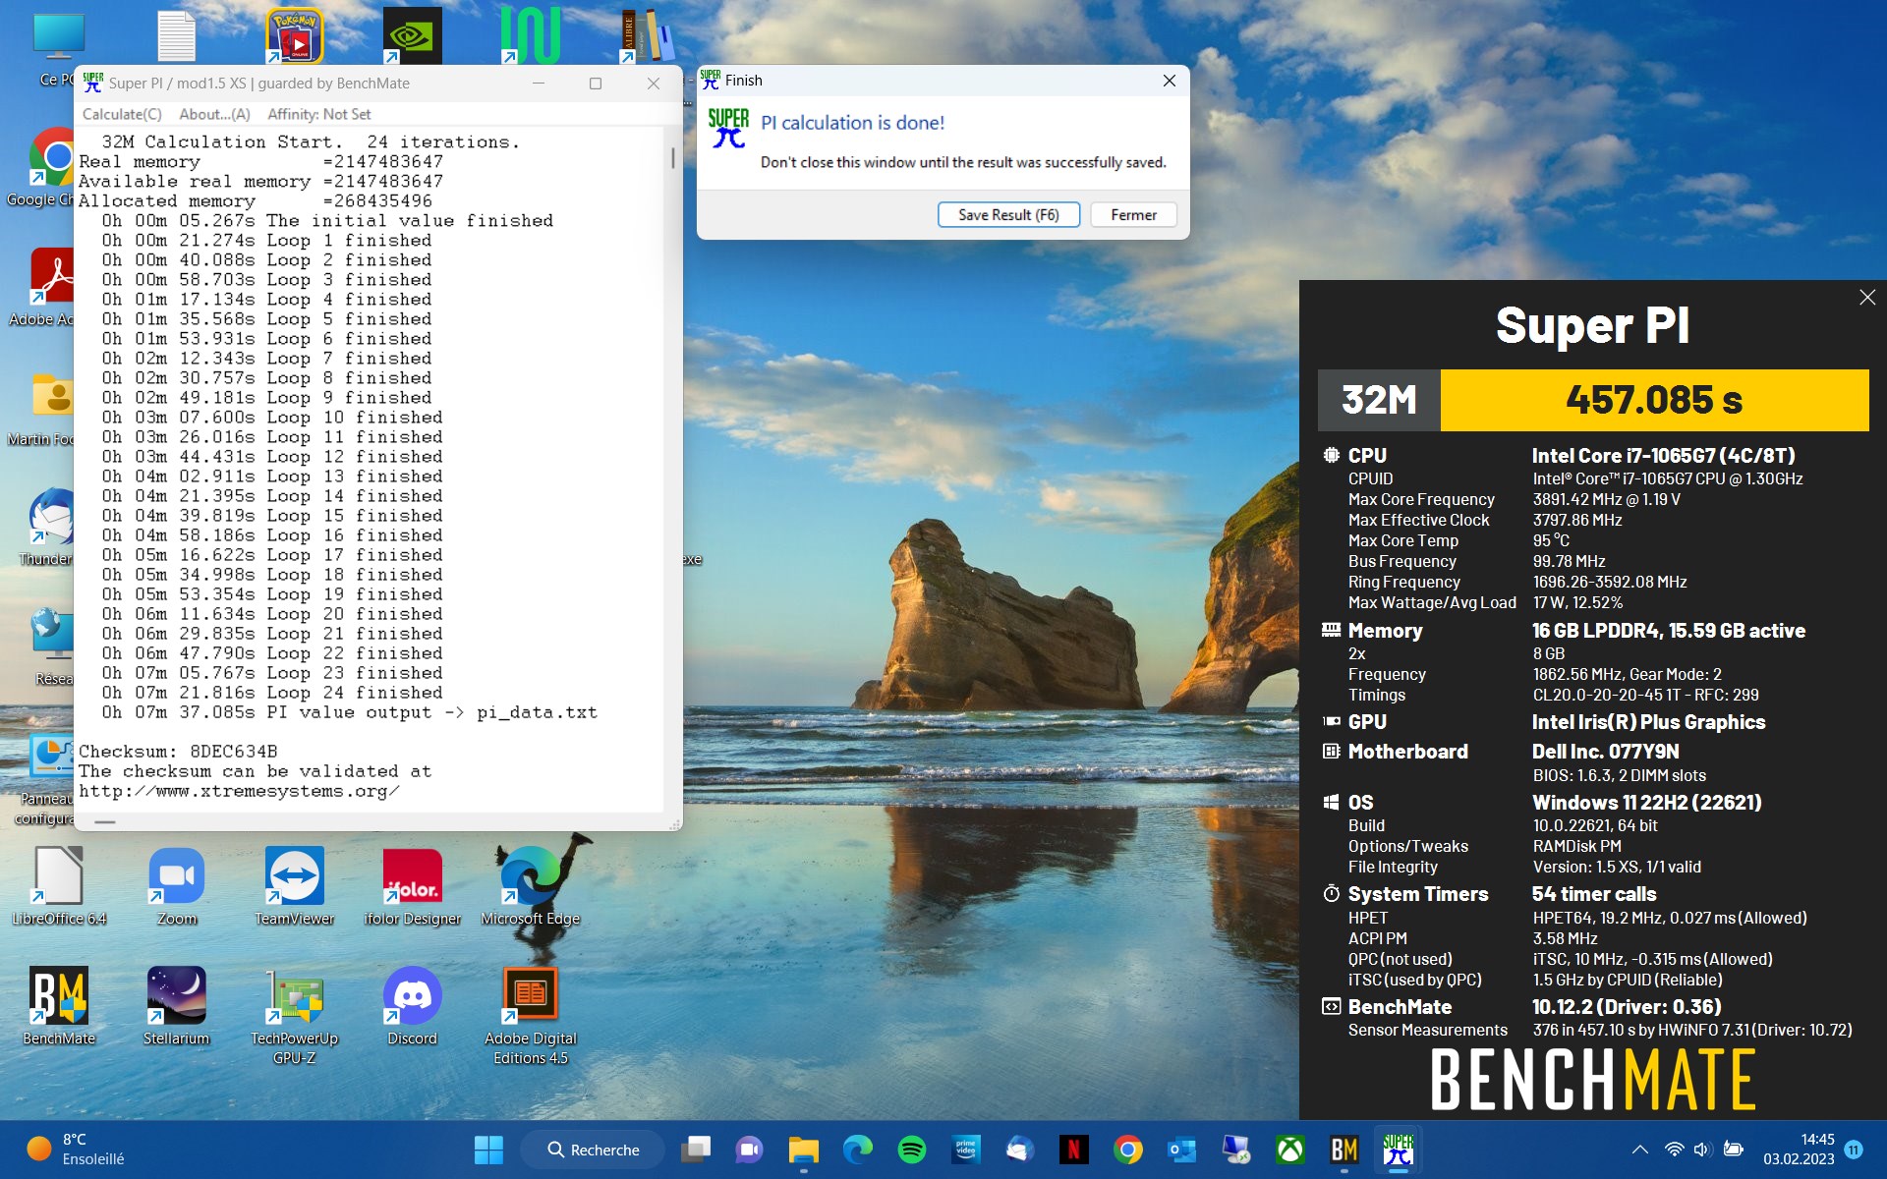Open the Affinity: Not Set menu
The height and width of the screenshot is (1179, 1887).
(319, 114)
